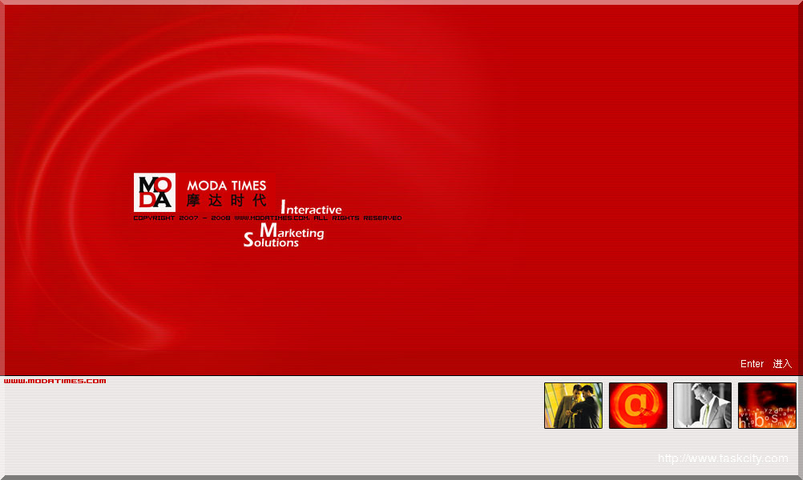Click the http://www.taskcity.com watermark URL
Image resolution: width=803 pixels, height=480 pixels.
point(723,458)
